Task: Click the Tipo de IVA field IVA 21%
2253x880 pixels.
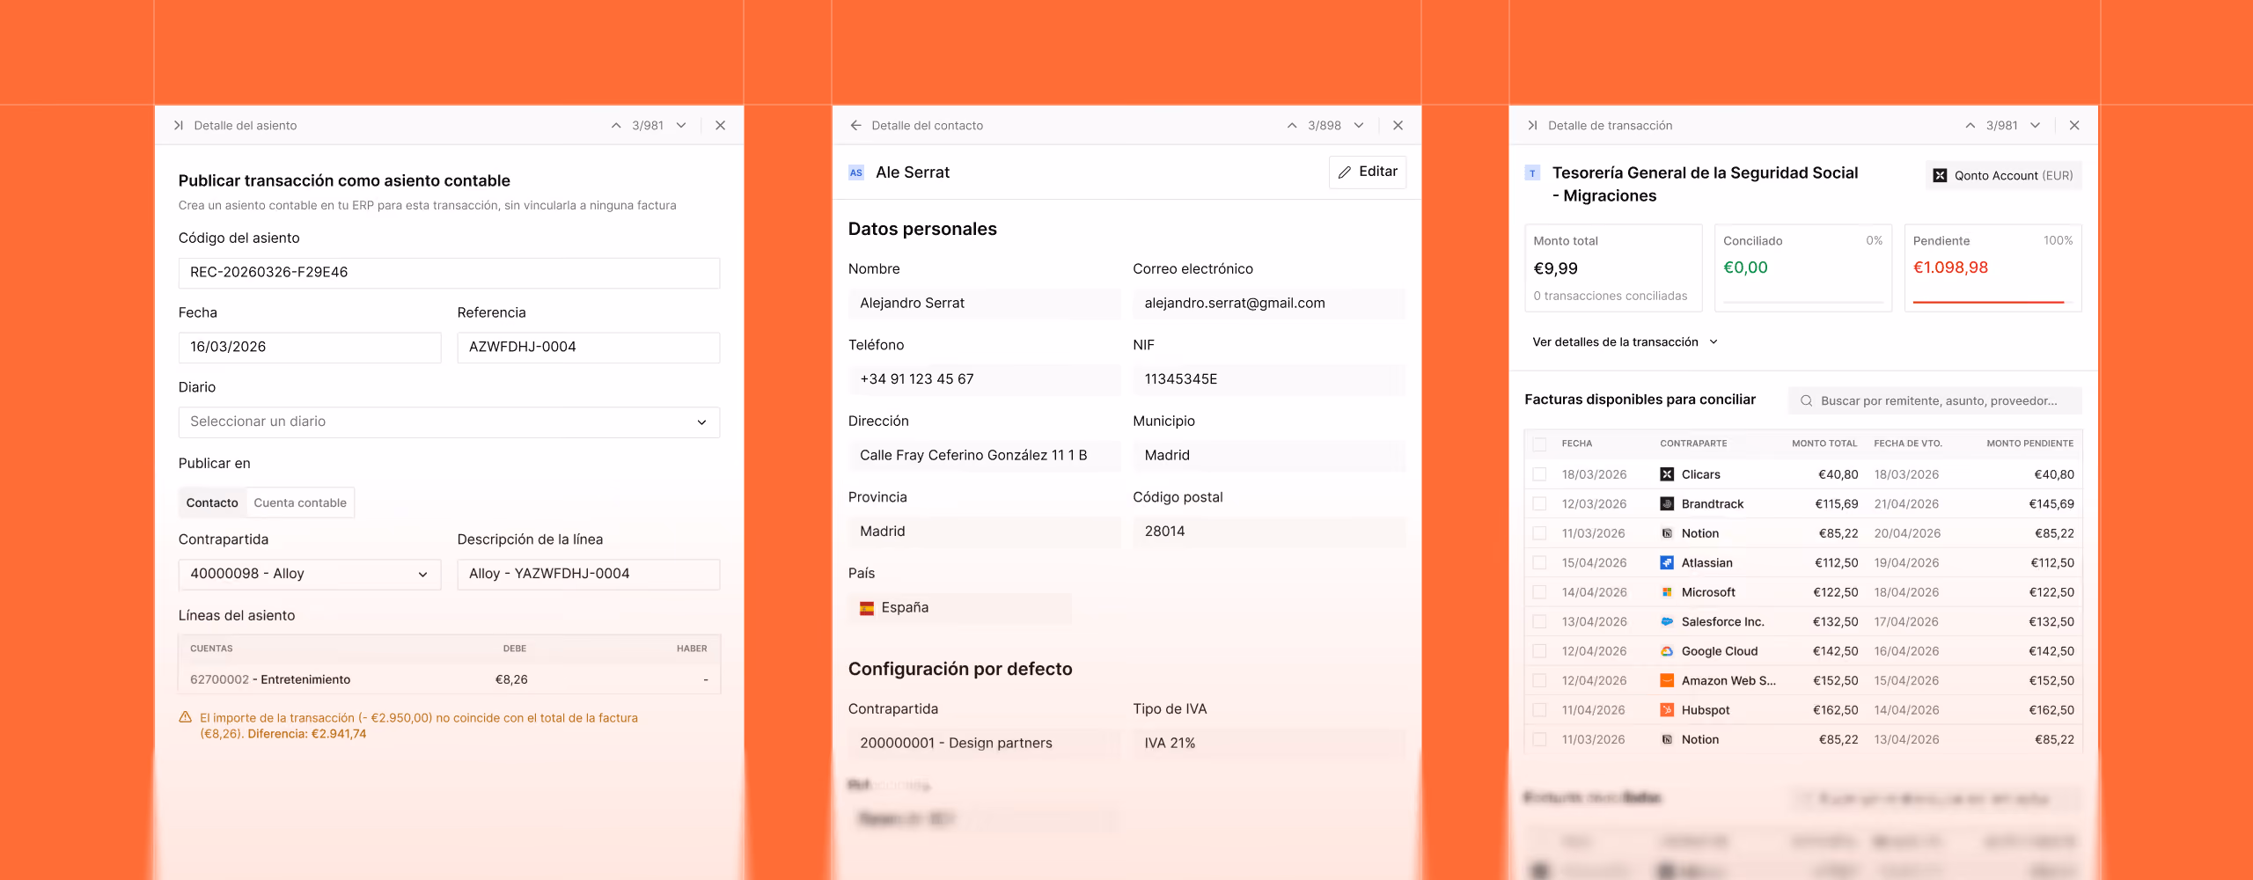Action: click(1269, 744)
